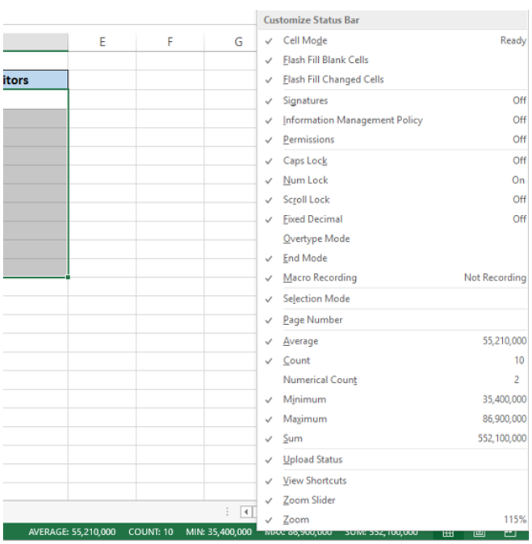Toggle Minimum calculation option

[393, 399]
